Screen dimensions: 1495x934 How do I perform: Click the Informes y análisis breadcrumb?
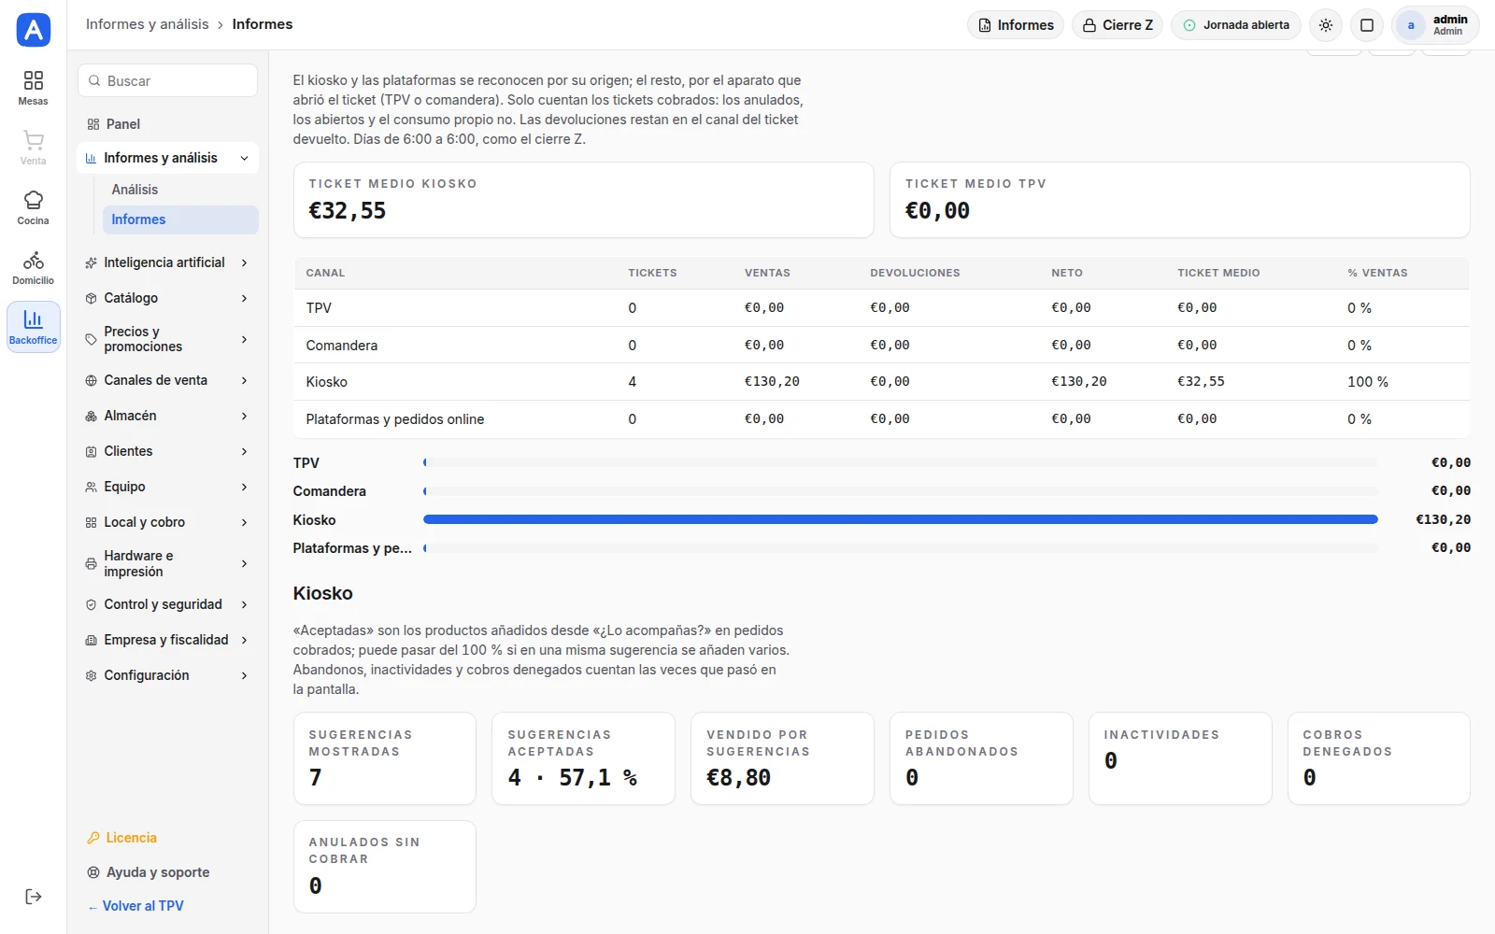pos(148,24)
